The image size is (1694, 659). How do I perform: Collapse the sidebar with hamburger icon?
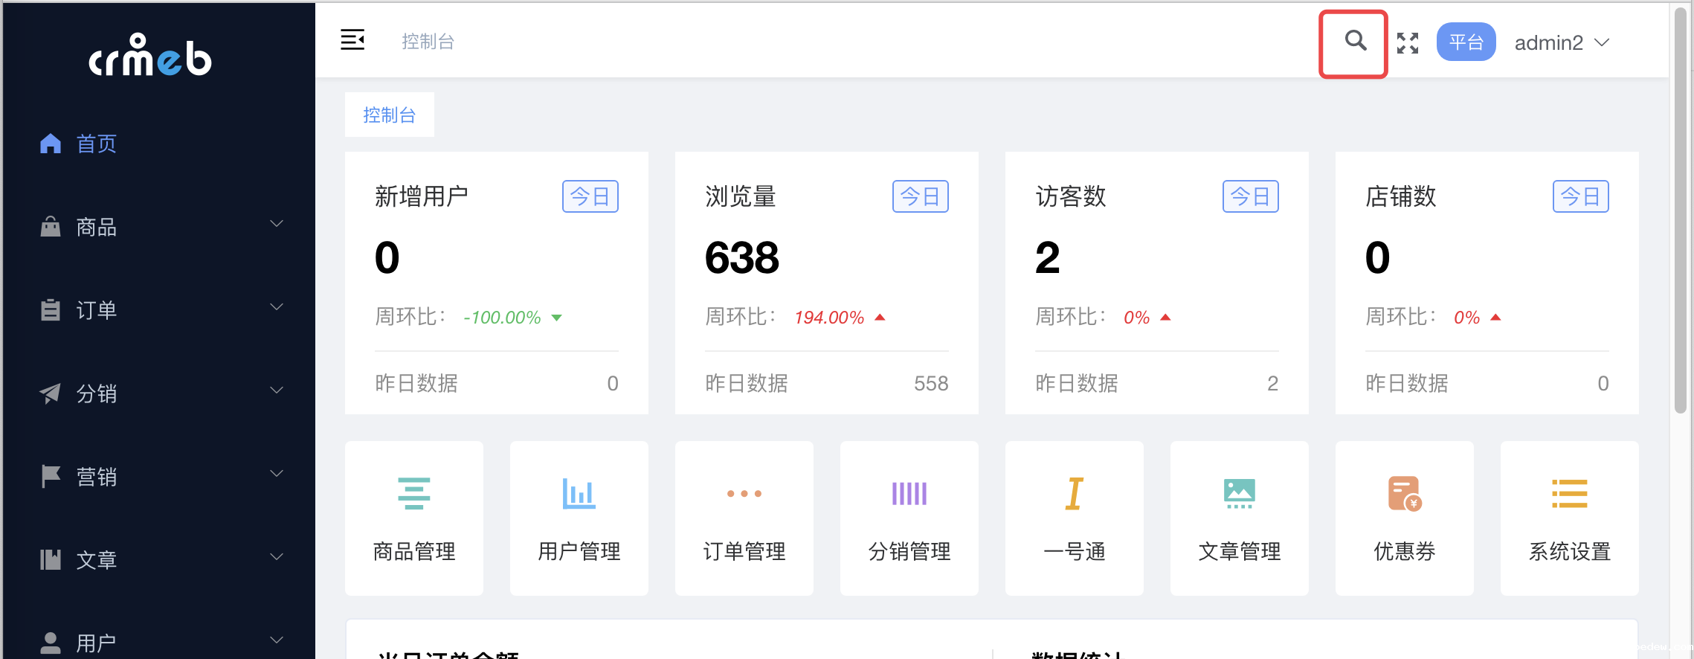[x=352, y=40]
